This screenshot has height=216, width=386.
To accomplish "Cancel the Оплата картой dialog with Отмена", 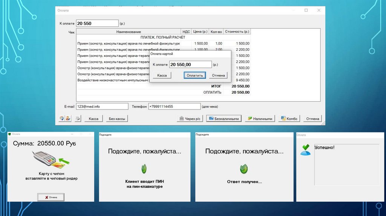I will (218, 75).
